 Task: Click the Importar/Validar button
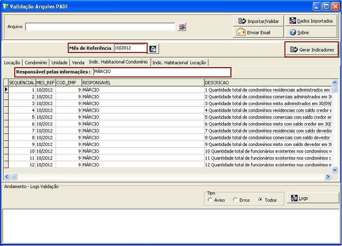[258, 21]
